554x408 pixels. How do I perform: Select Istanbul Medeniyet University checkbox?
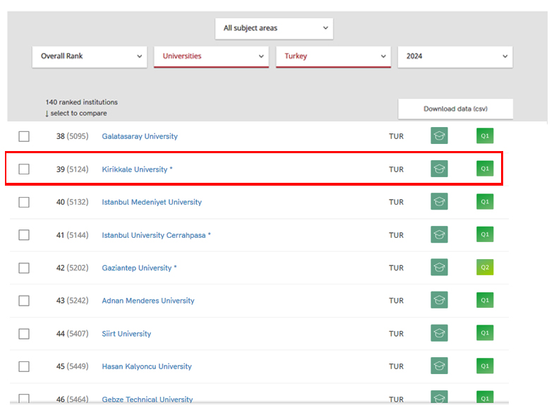(x=24, y=203)
